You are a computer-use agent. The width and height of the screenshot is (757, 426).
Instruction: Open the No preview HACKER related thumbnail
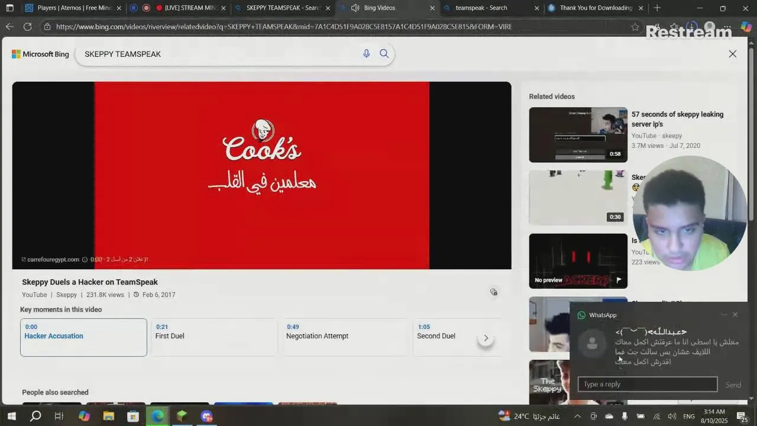click(578, 261)
